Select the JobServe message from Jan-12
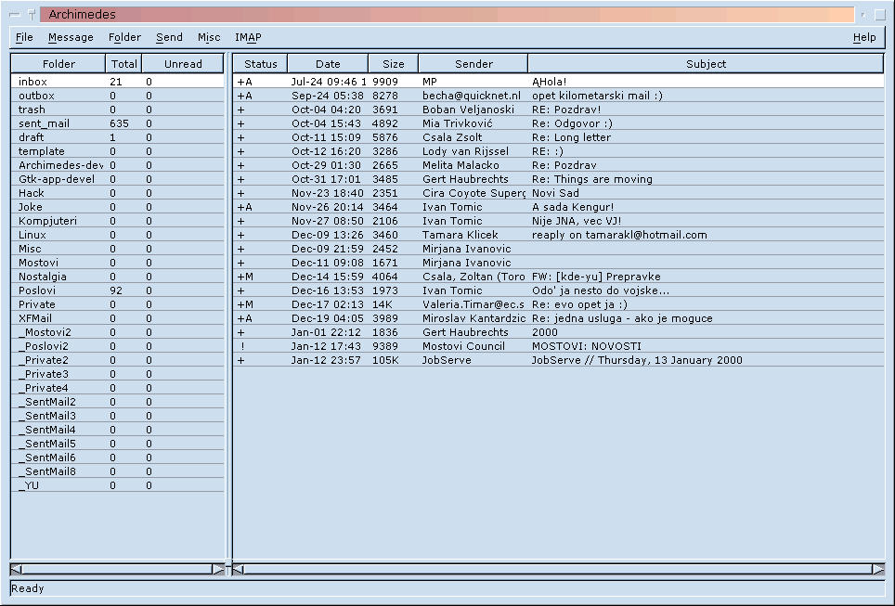Image resolution: width=895 pixels, height=606 pixels. [x=557, y=360]
